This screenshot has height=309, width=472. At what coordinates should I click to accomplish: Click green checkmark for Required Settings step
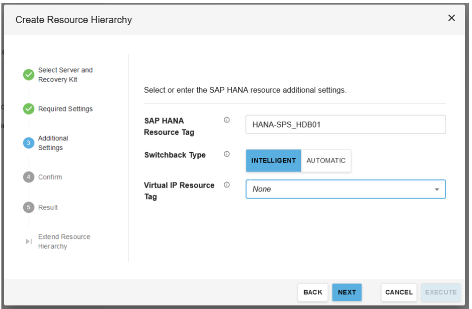(x=29, y=109)
